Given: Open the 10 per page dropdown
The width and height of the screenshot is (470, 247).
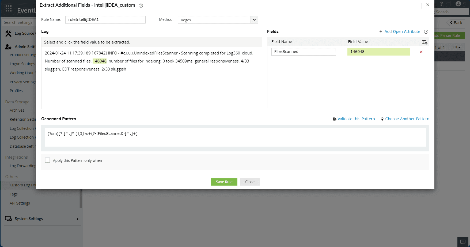Looking at the screenshot, I should click(457, 47).
